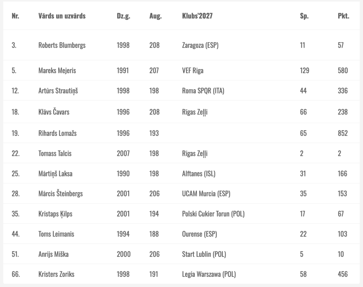Click Anrijs Miška name
This screenshot has height=287, width=363.
click(x=53, y=254)
